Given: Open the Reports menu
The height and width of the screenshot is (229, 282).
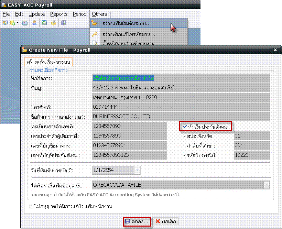Looking at the screenshot, I should 59,14.
